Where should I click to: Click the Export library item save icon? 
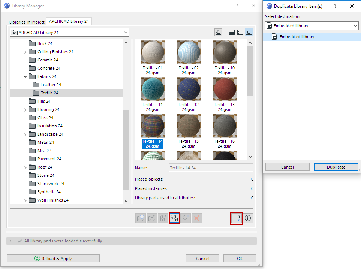point(237,218)
